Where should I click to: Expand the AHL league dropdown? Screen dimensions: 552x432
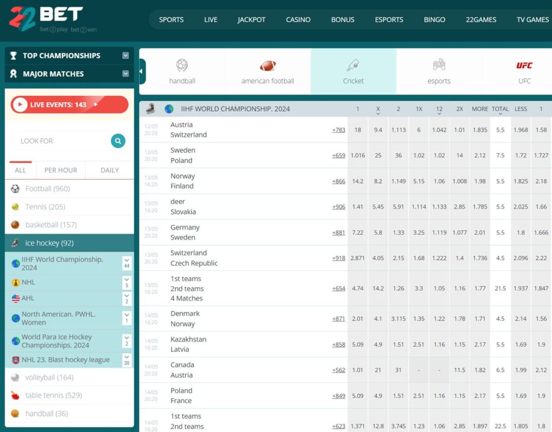(127, 298)
